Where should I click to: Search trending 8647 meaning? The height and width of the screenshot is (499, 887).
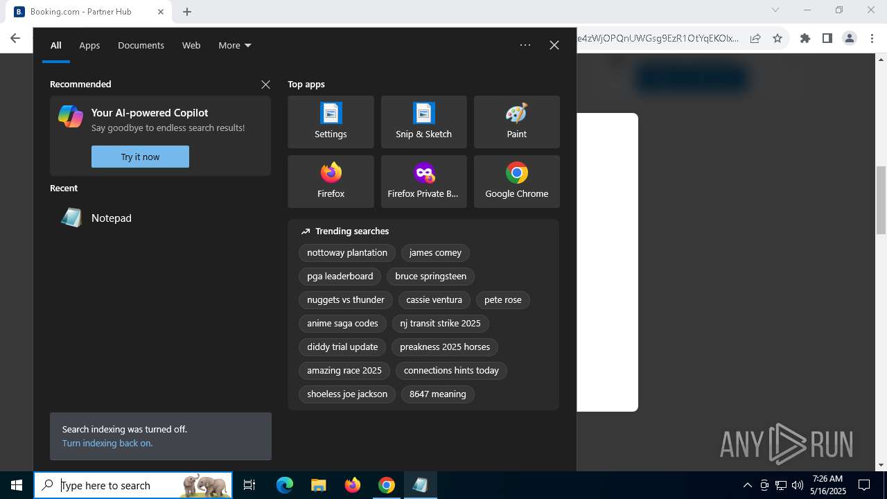(437, 394)
